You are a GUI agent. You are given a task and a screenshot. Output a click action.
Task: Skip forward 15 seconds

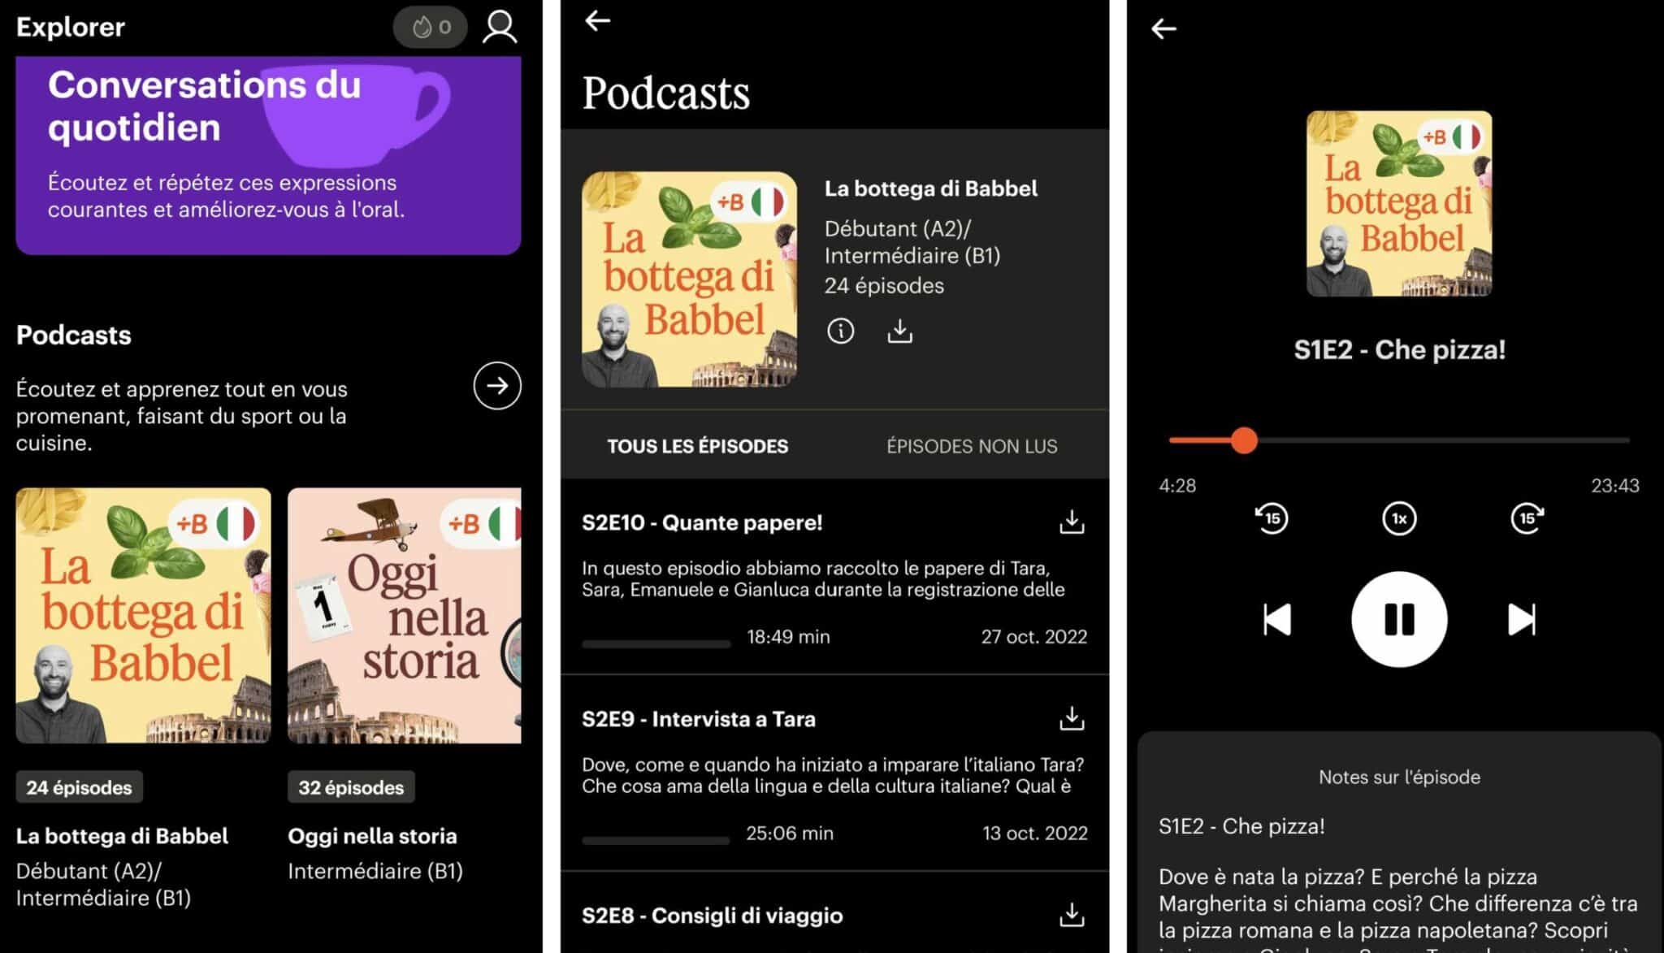pyautogui.click(x=1527, y=518)
